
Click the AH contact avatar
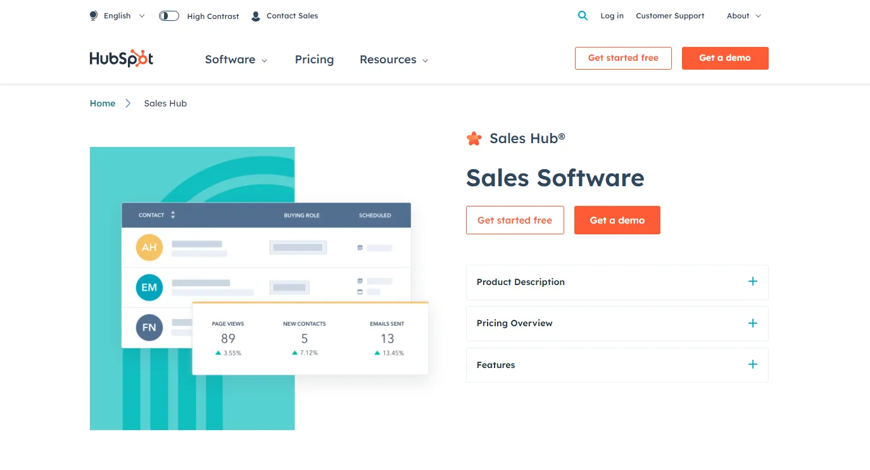click(x=149, y=247)
